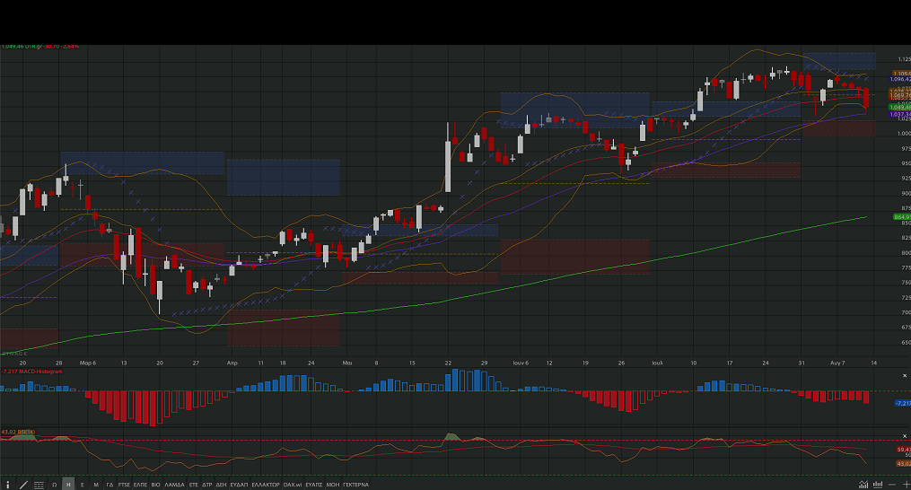Click the OTR.gr symbol price label

39,46
